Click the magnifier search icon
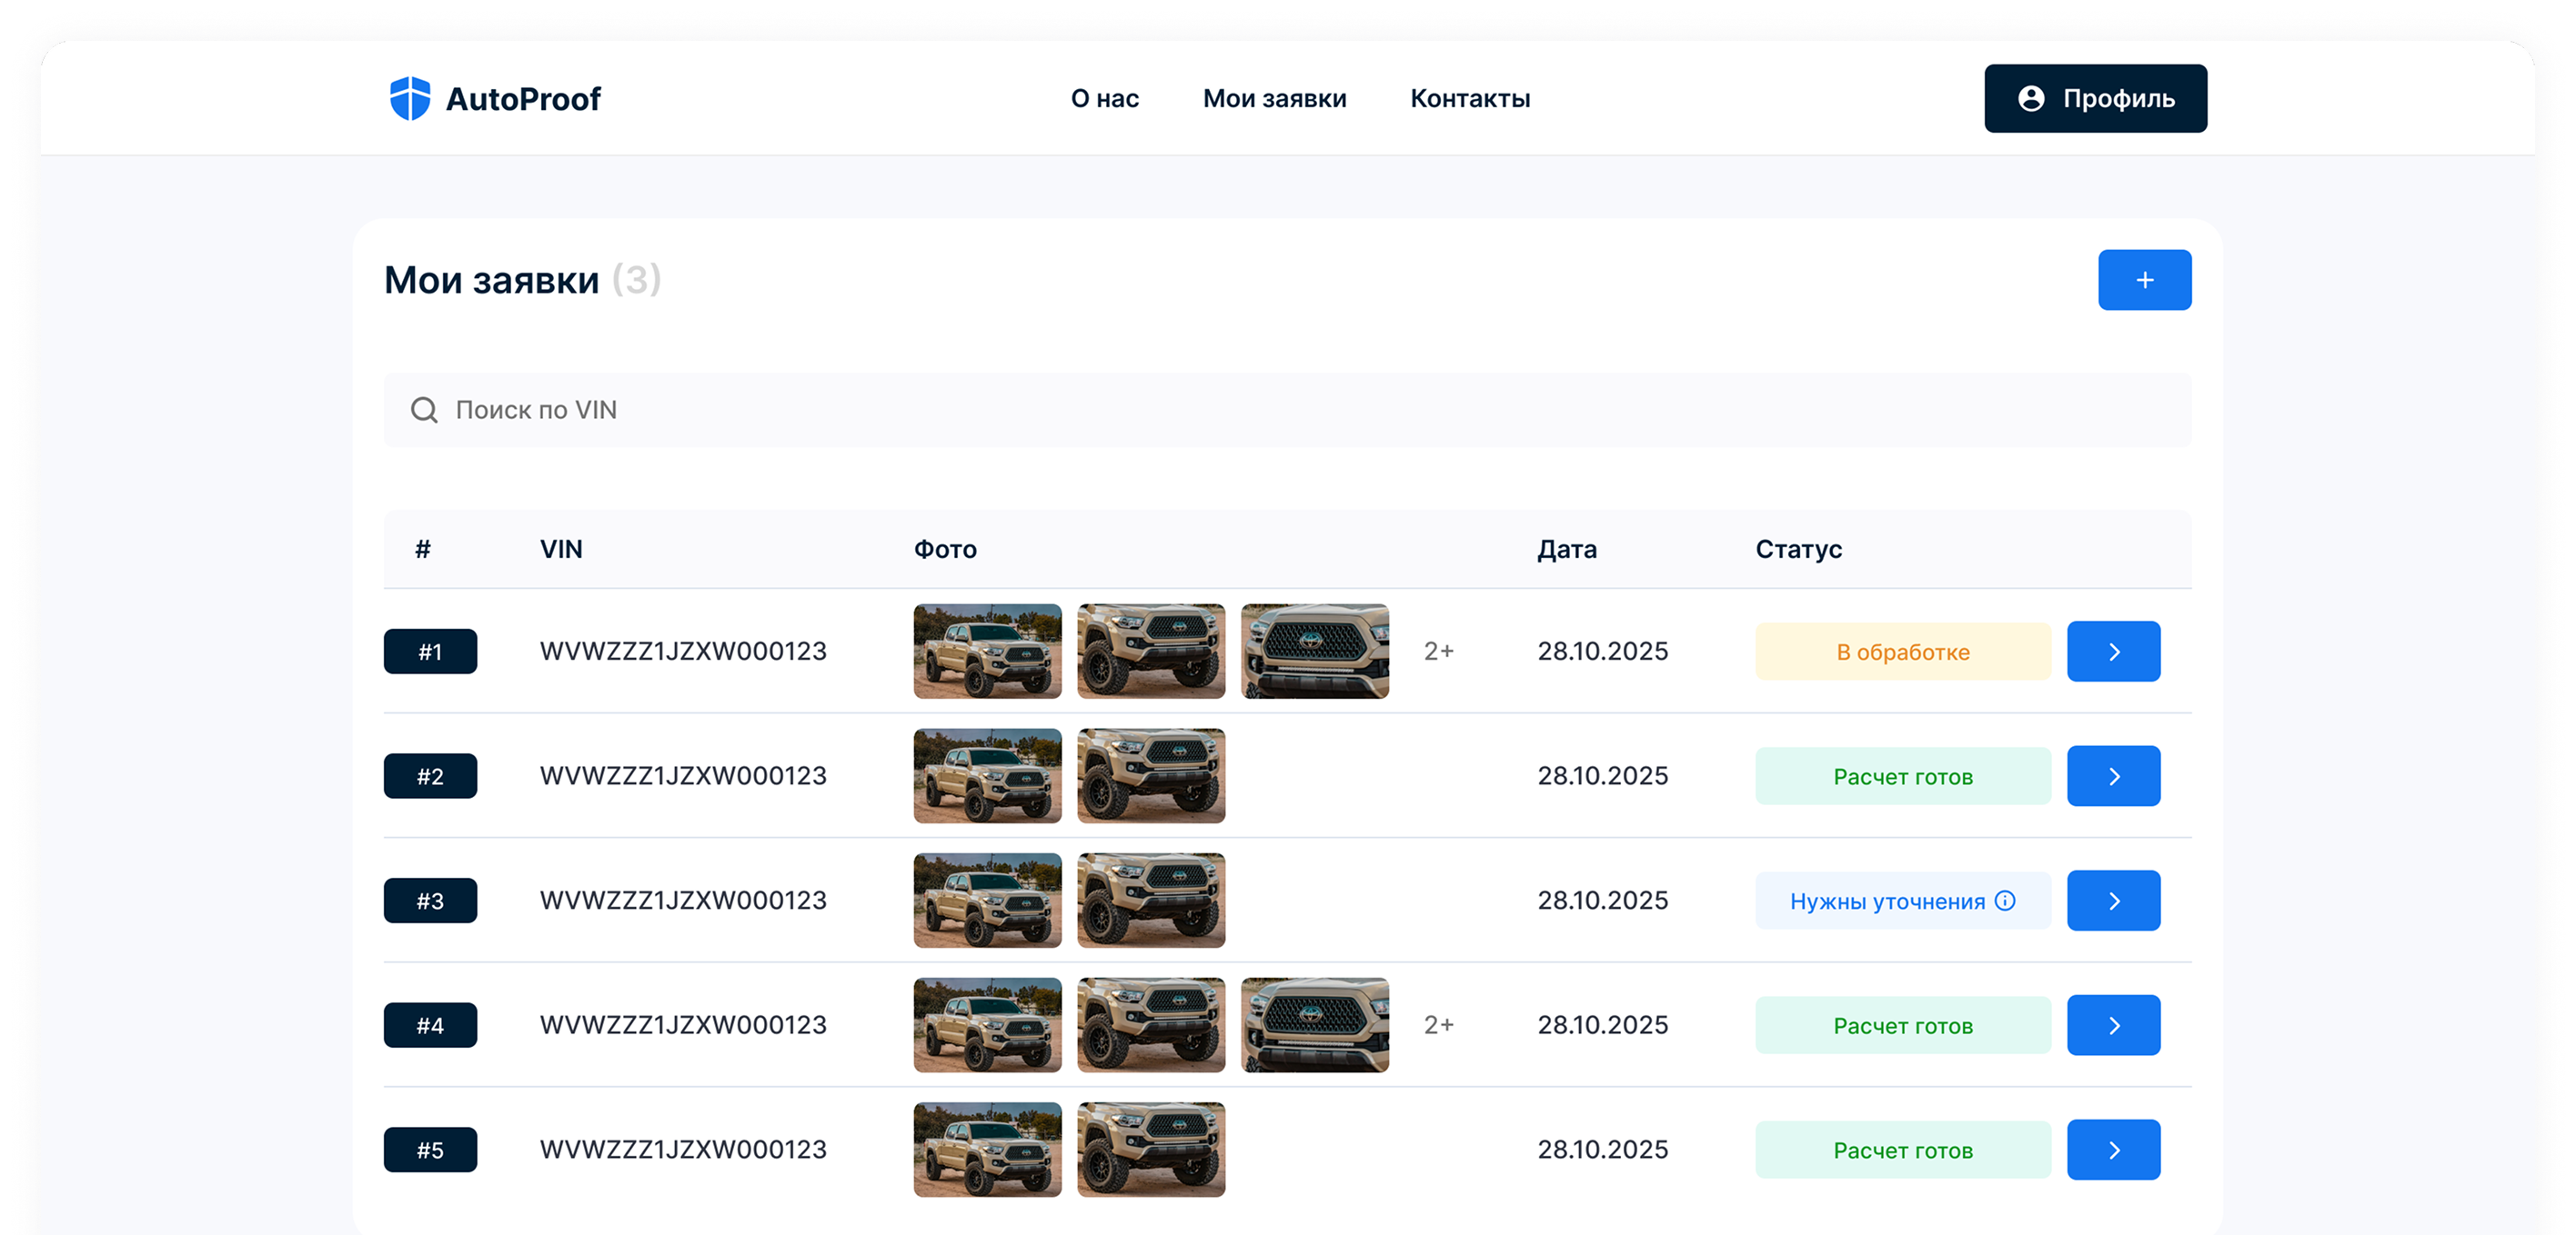 click(x=424, y=410)
